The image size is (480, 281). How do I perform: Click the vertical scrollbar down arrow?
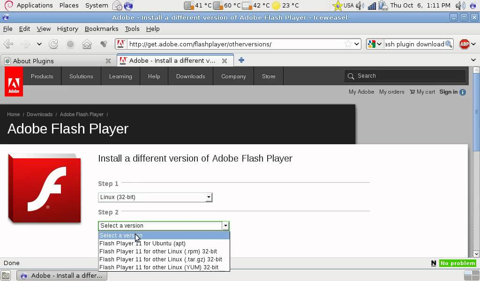click(476, 254)
